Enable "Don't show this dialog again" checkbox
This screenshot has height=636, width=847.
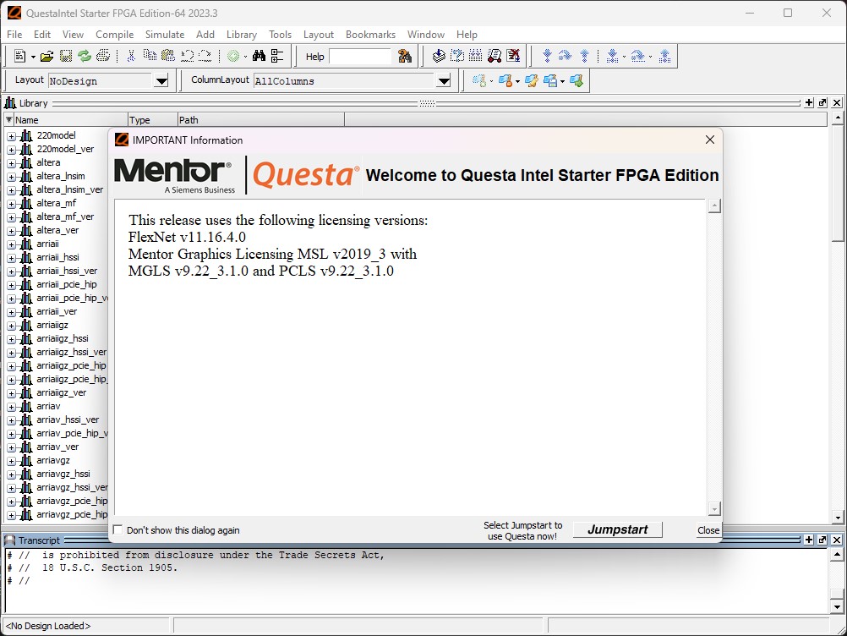[117, 530]
